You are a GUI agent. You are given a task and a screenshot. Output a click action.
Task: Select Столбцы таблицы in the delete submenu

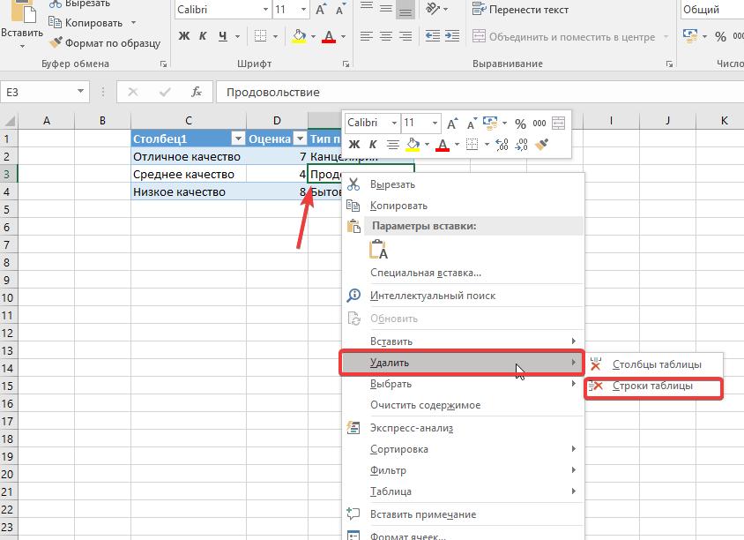tap(654, 364)
